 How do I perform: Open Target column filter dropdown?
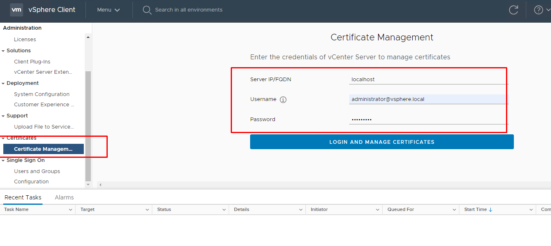pos(147,210)
